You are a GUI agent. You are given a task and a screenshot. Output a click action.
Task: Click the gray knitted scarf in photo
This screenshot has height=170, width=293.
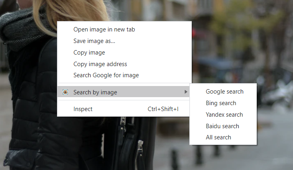24,28
